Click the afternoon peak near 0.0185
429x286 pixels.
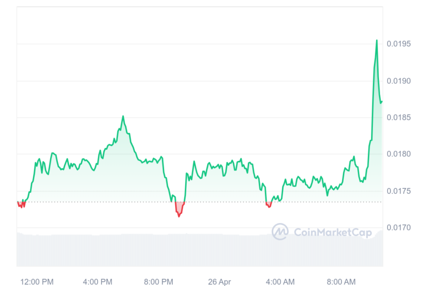pyautogui.click(x=123, y=117)
